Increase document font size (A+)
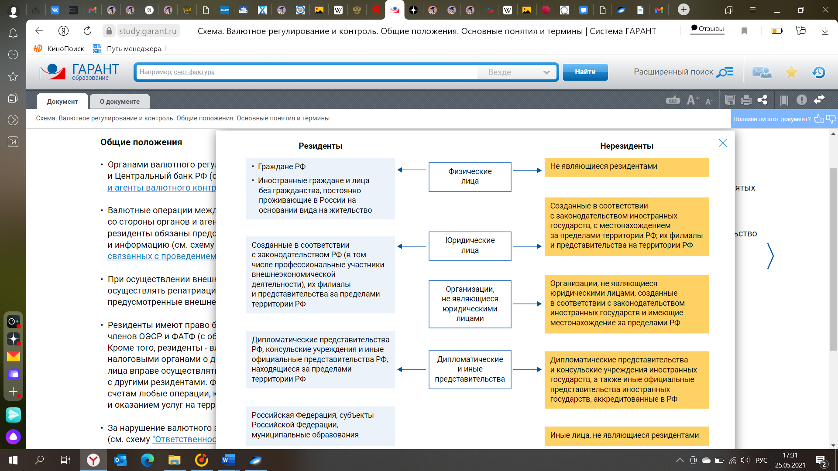The image size is (838, 471). [693, 100]
